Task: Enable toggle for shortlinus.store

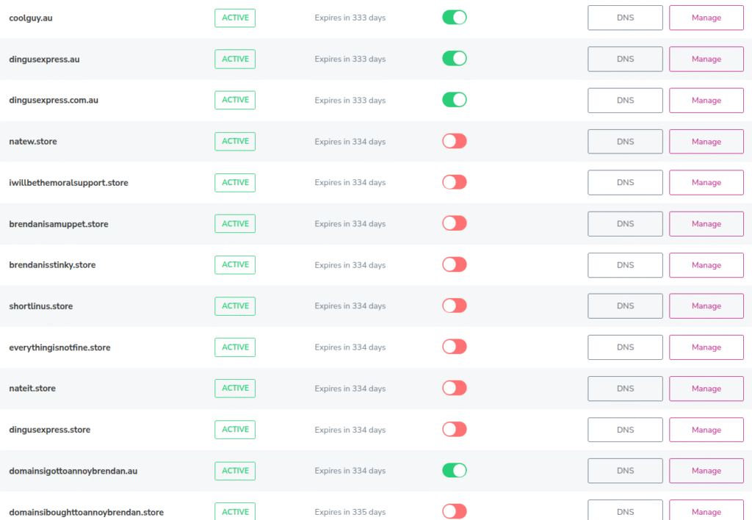Action: tap(454, 306)
